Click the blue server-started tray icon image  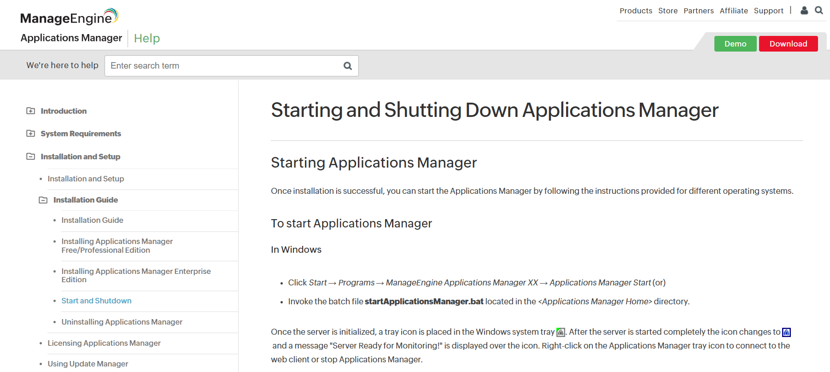click(x=786, y=332)
